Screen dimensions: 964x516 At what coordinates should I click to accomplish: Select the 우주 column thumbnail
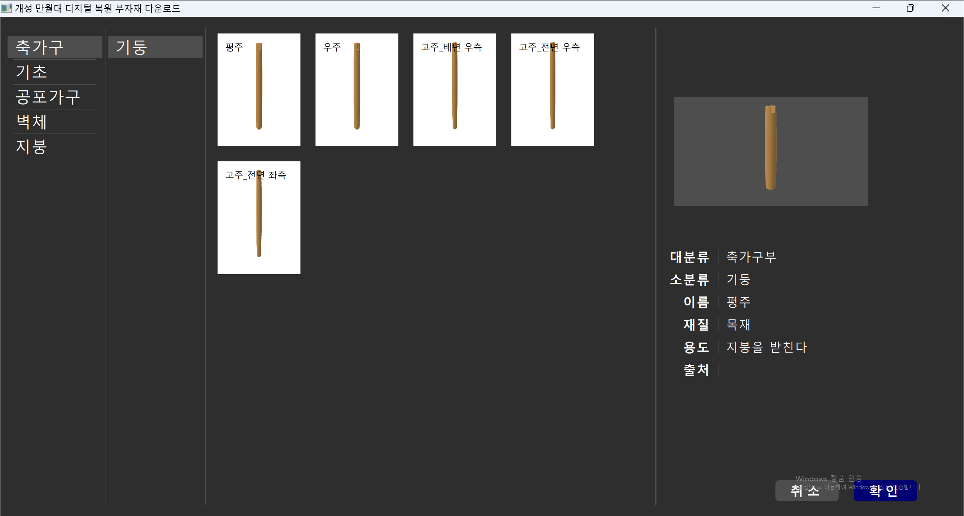click(357, 90)
